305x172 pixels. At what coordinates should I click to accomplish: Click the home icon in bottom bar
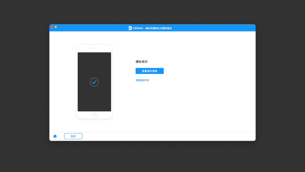[x=55, y=136]
